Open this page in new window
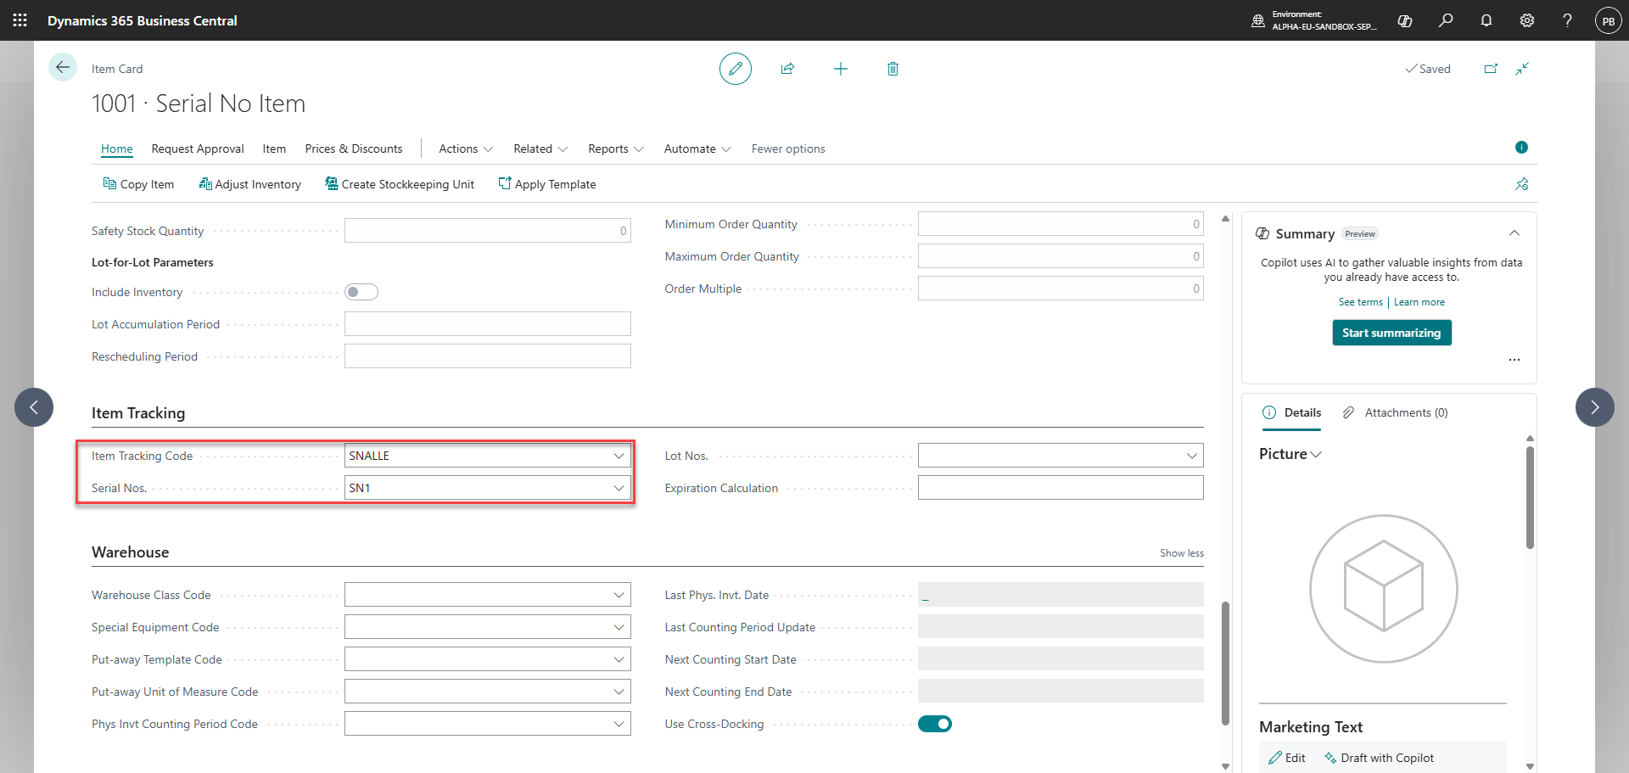 point(1491,69)
